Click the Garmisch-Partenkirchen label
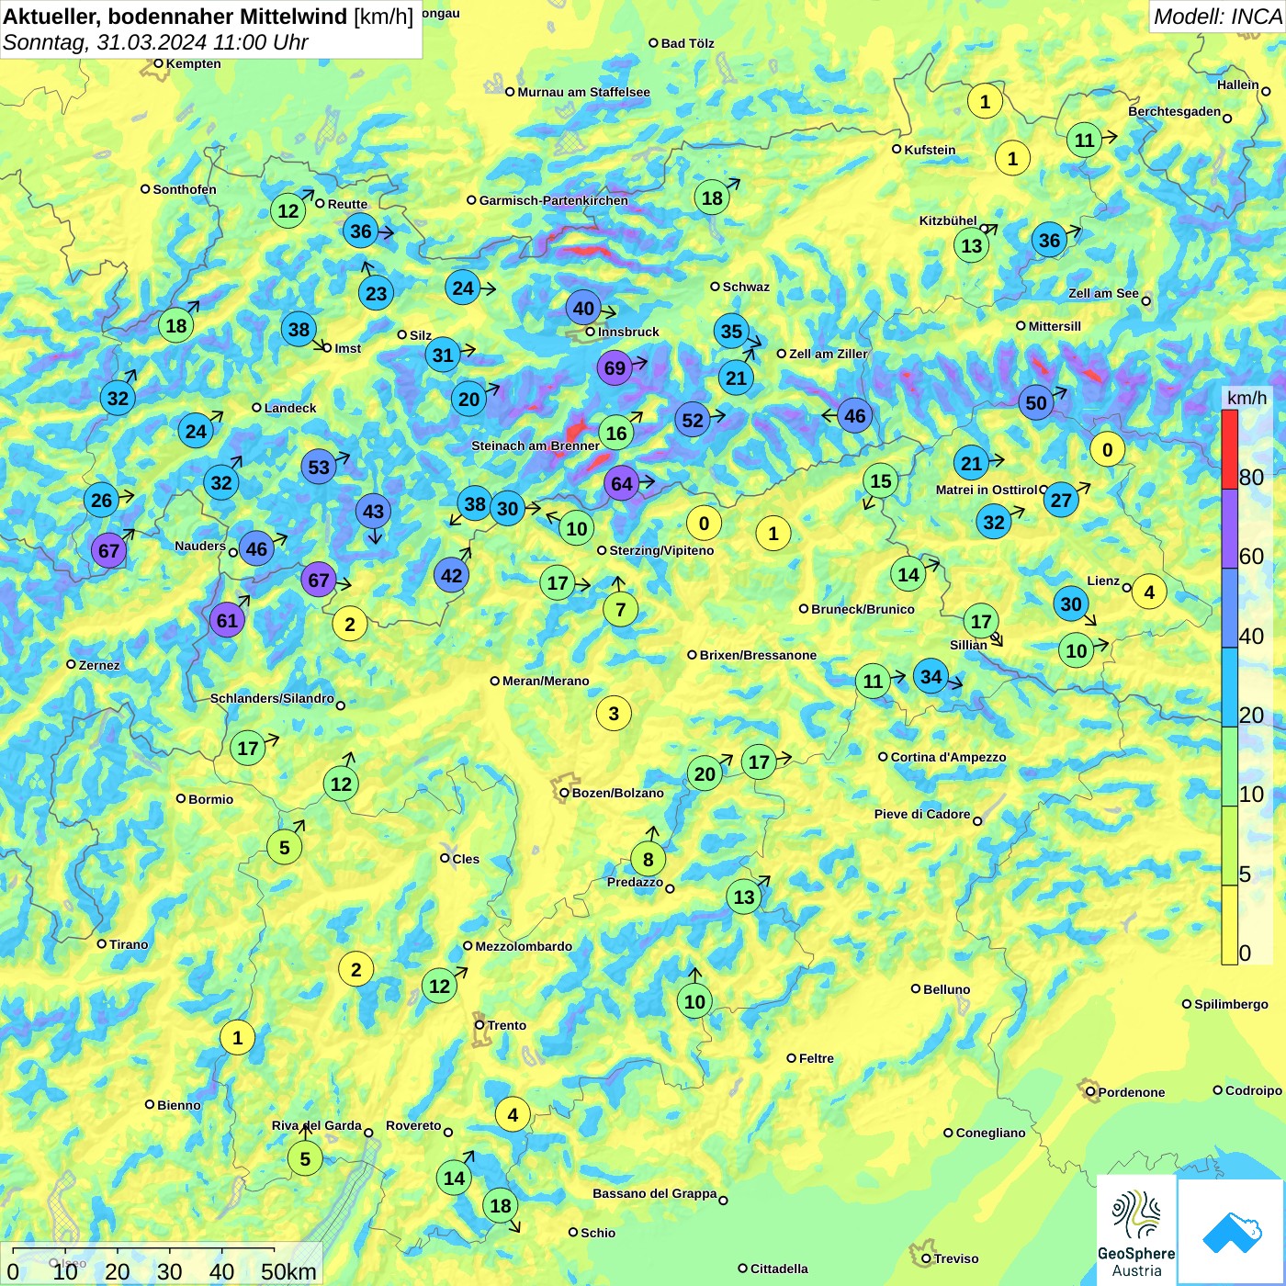The height and width of the screenshot is (1286, 1286). pos(554,200)
